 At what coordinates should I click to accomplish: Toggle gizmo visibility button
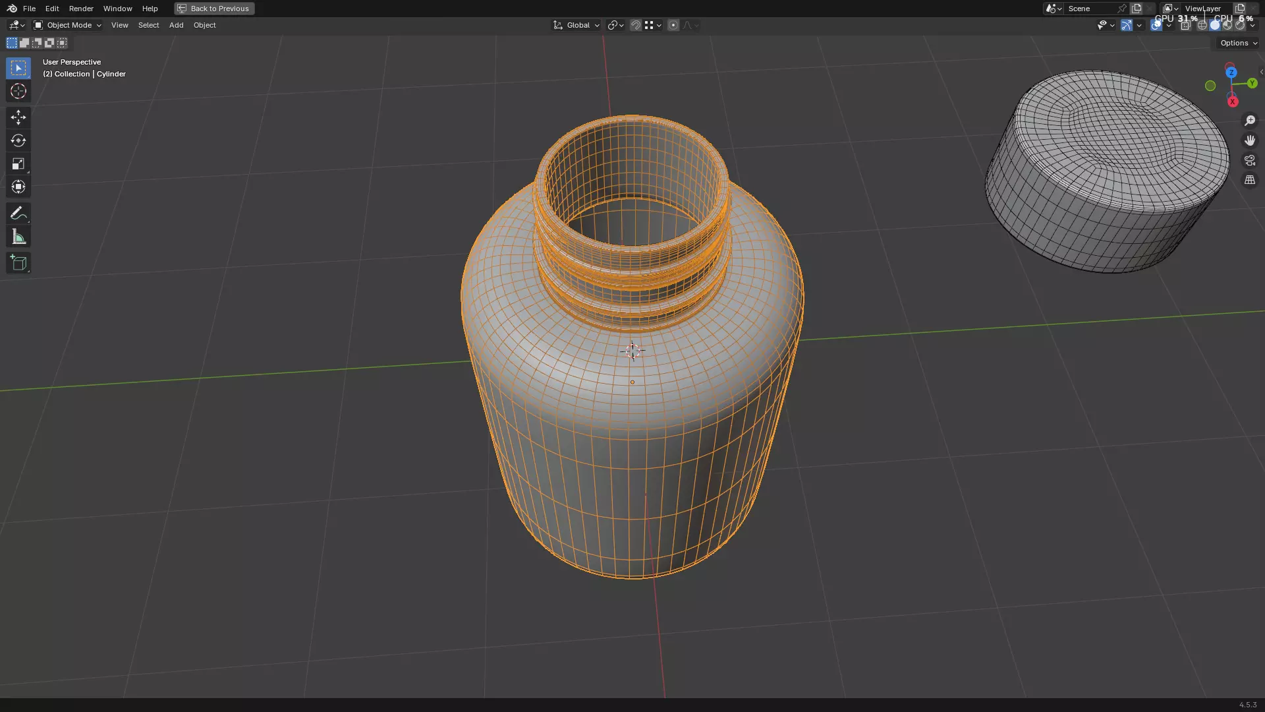click(1127, 25)
